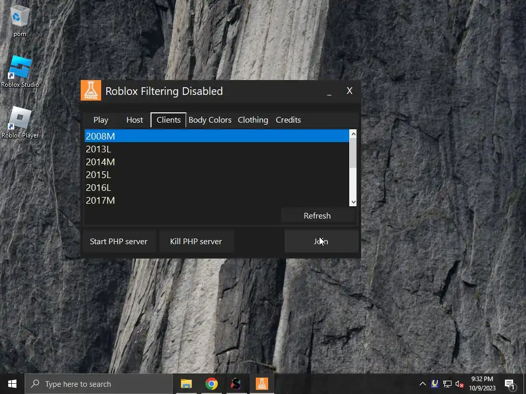Viewport: 526px width, 394px height.
Task: Open the Body Colors tab
Action: (210, 120)
